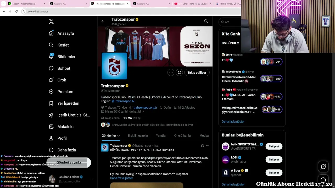The image size is (335, 188).
Task: Open post more options ellipsis
Action: [208, 146]
